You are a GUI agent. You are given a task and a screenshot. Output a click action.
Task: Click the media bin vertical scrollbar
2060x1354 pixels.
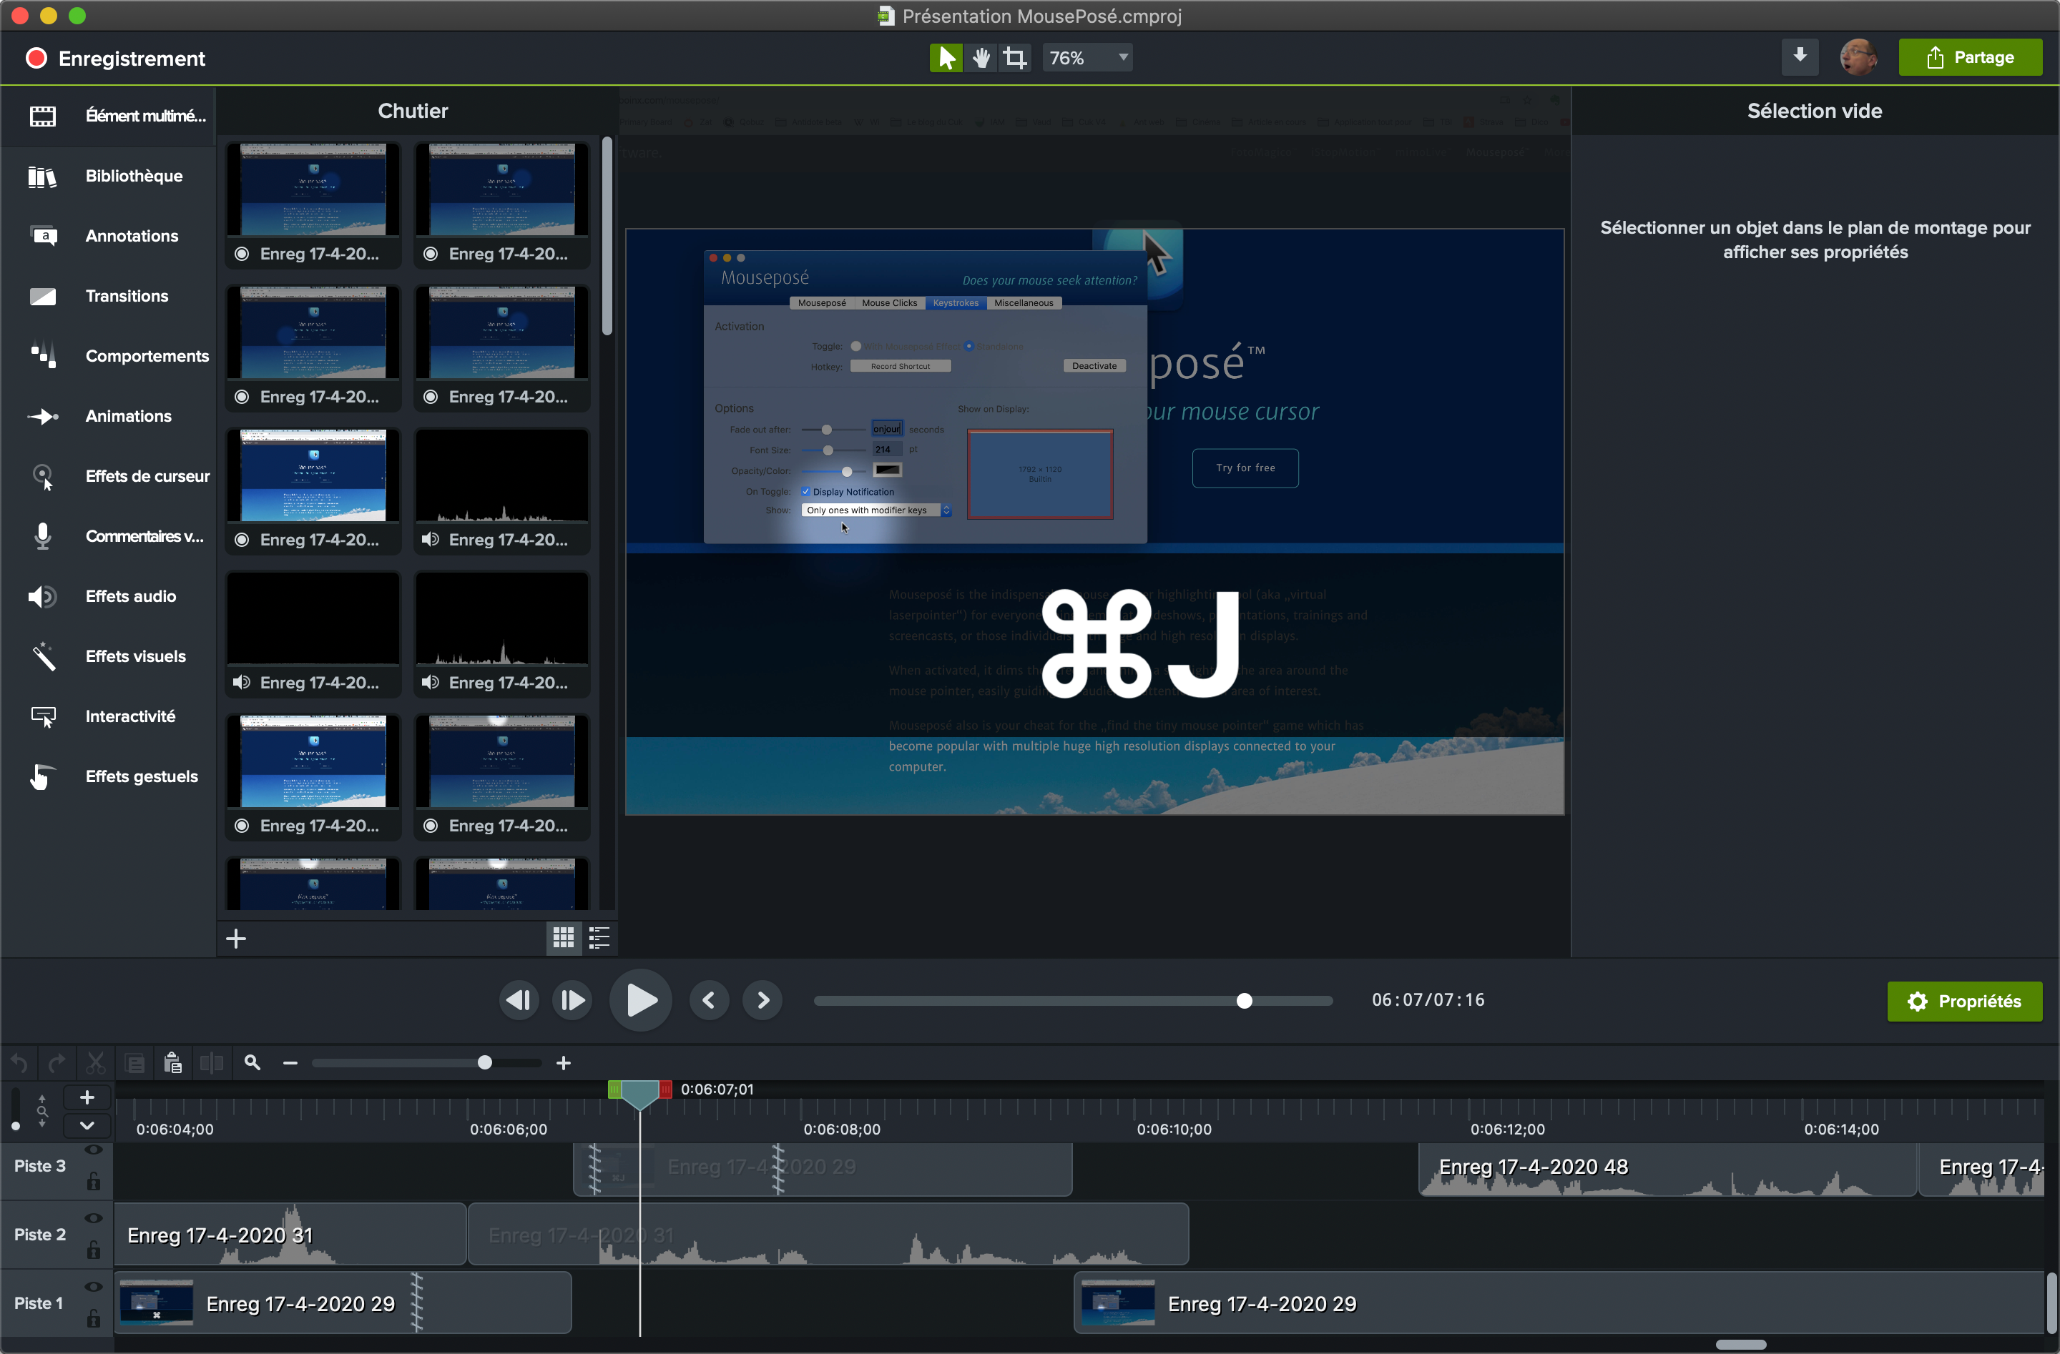click(607, 235)
